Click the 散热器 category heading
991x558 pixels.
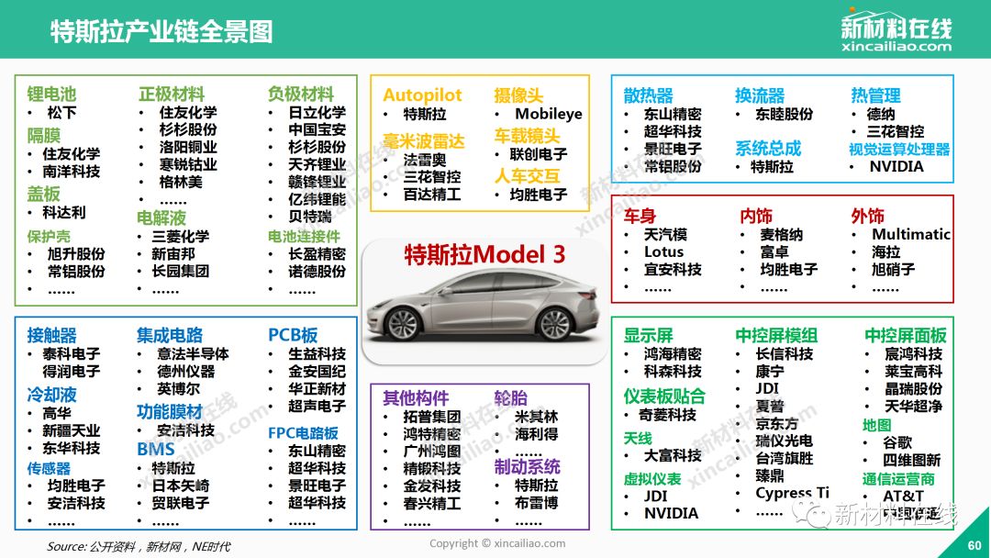click(648, 95)
